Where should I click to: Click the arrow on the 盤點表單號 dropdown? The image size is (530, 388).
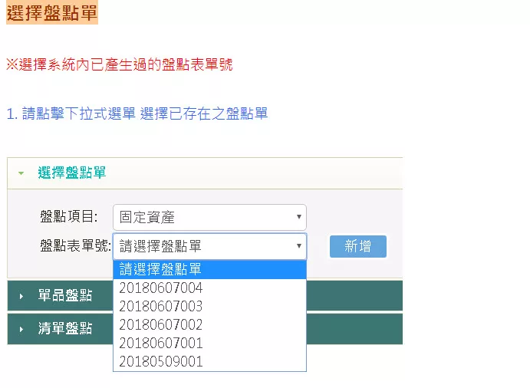click(x=298, y=246)
